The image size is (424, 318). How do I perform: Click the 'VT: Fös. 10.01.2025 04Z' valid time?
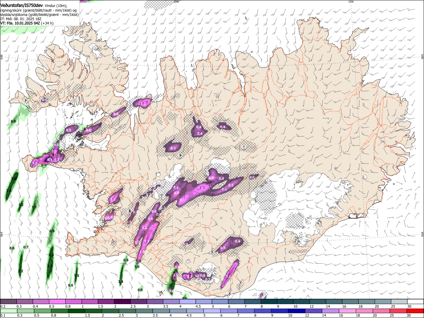[20, 23]
